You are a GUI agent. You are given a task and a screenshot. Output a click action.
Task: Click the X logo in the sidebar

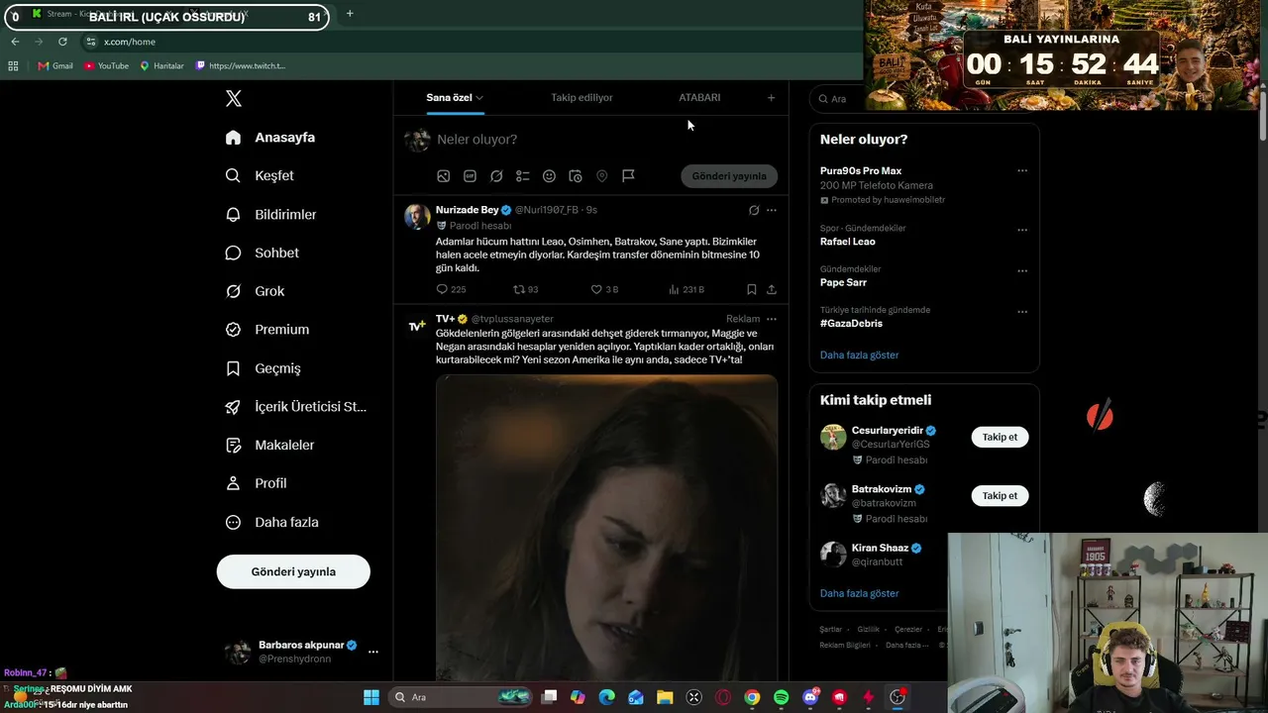coord(234,98)
